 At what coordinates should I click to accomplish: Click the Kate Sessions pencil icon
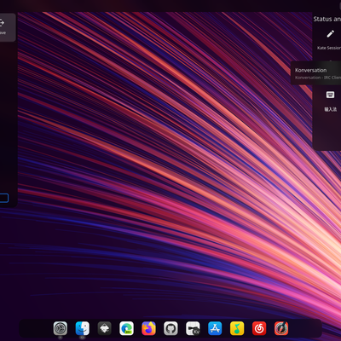(330, 34)
